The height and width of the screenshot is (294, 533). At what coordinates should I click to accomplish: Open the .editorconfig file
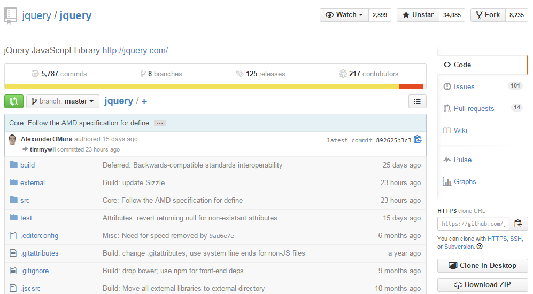(40, 235)
